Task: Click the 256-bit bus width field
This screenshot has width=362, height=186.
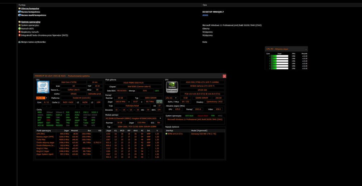Action: click(x=218, y=98)
